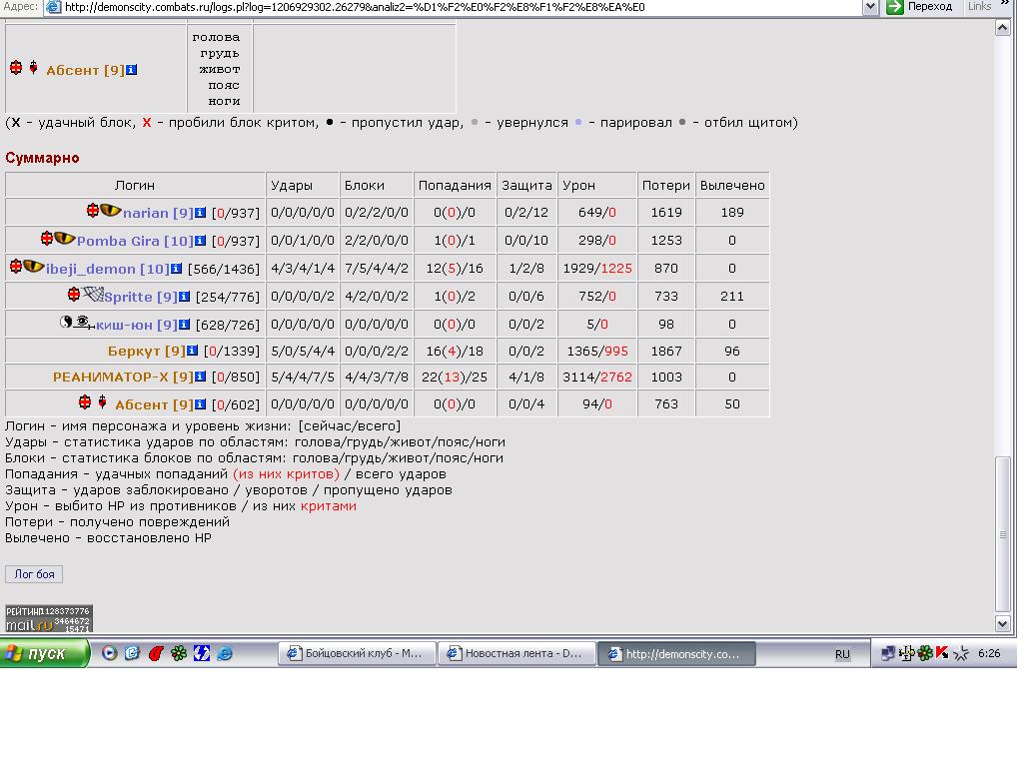Open media player quick launch icon
Image resolution: width=1023 pixels, height=767 pixels.
coord(110,653)
